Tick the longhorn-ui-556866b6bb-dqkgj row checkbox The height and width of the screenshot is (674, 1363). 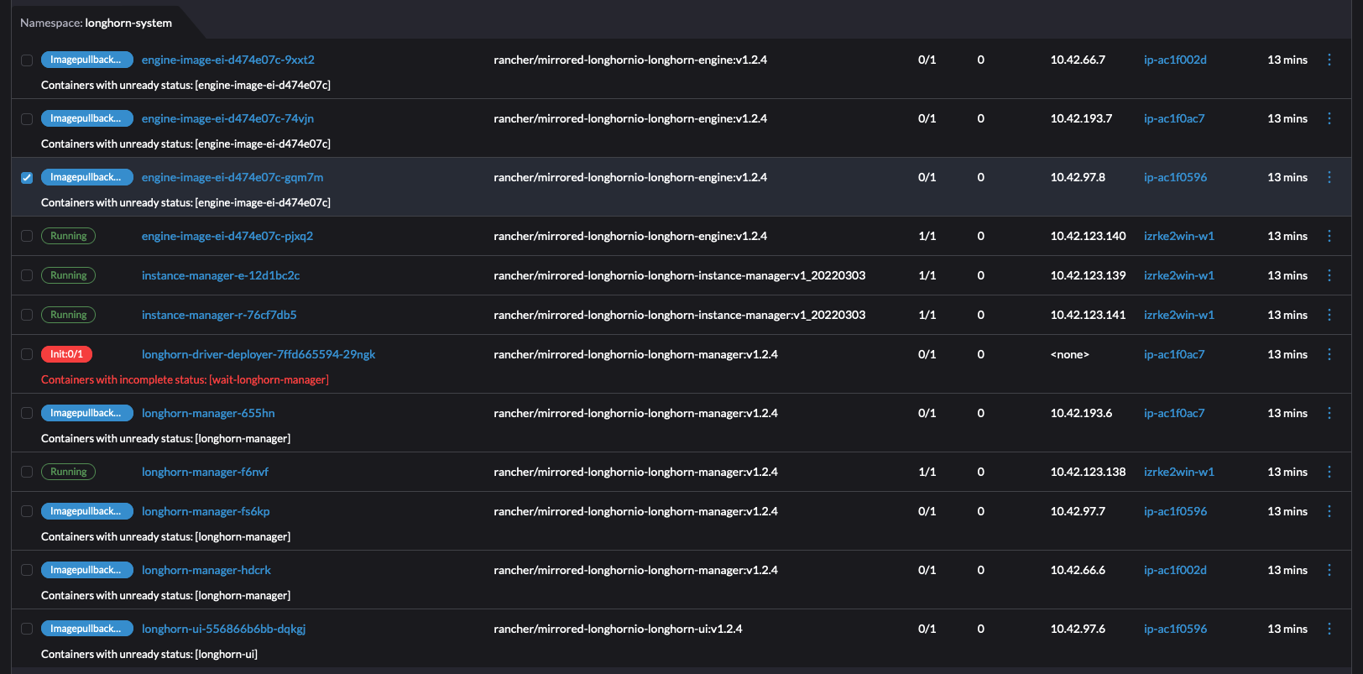click(x=27, y=629)
